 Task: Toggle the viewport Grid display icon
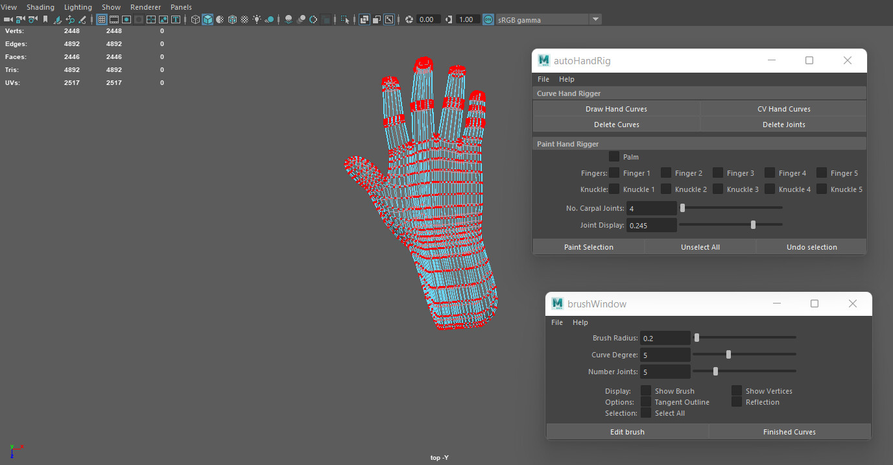pos(100,19)
